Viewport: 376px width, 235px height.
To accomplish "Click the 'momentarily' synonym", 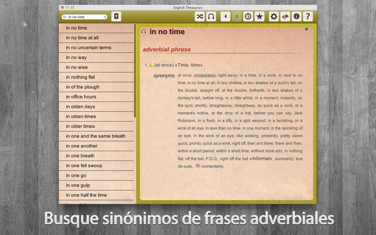I will coord(212,166).
